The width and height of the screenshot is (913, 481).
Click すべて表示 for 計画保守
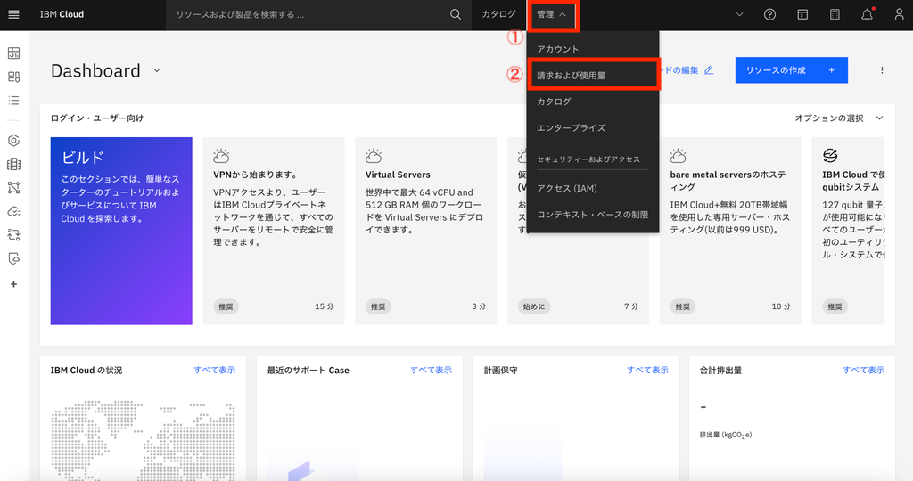tap(647, 370)
